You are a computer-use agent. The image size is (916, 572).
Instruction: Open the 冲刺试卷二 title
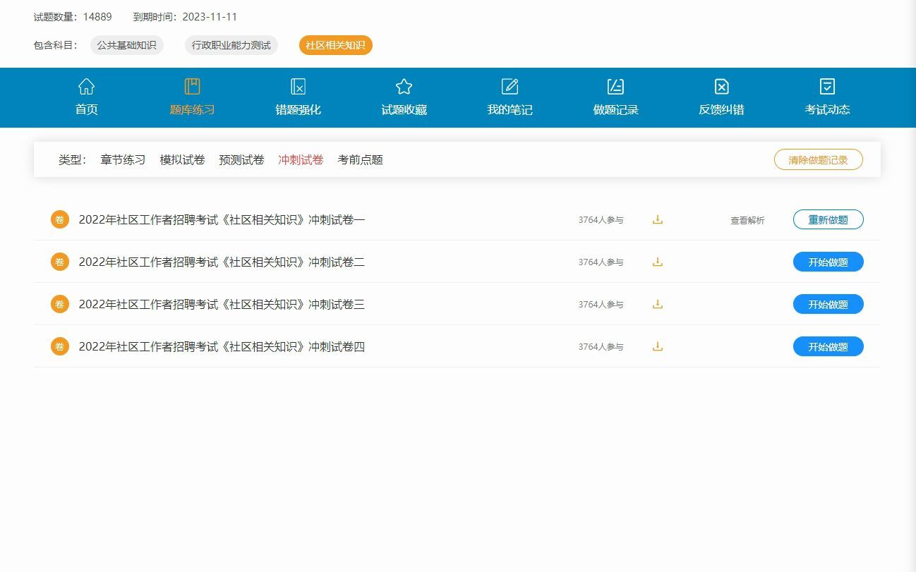(x=222, y=262)
